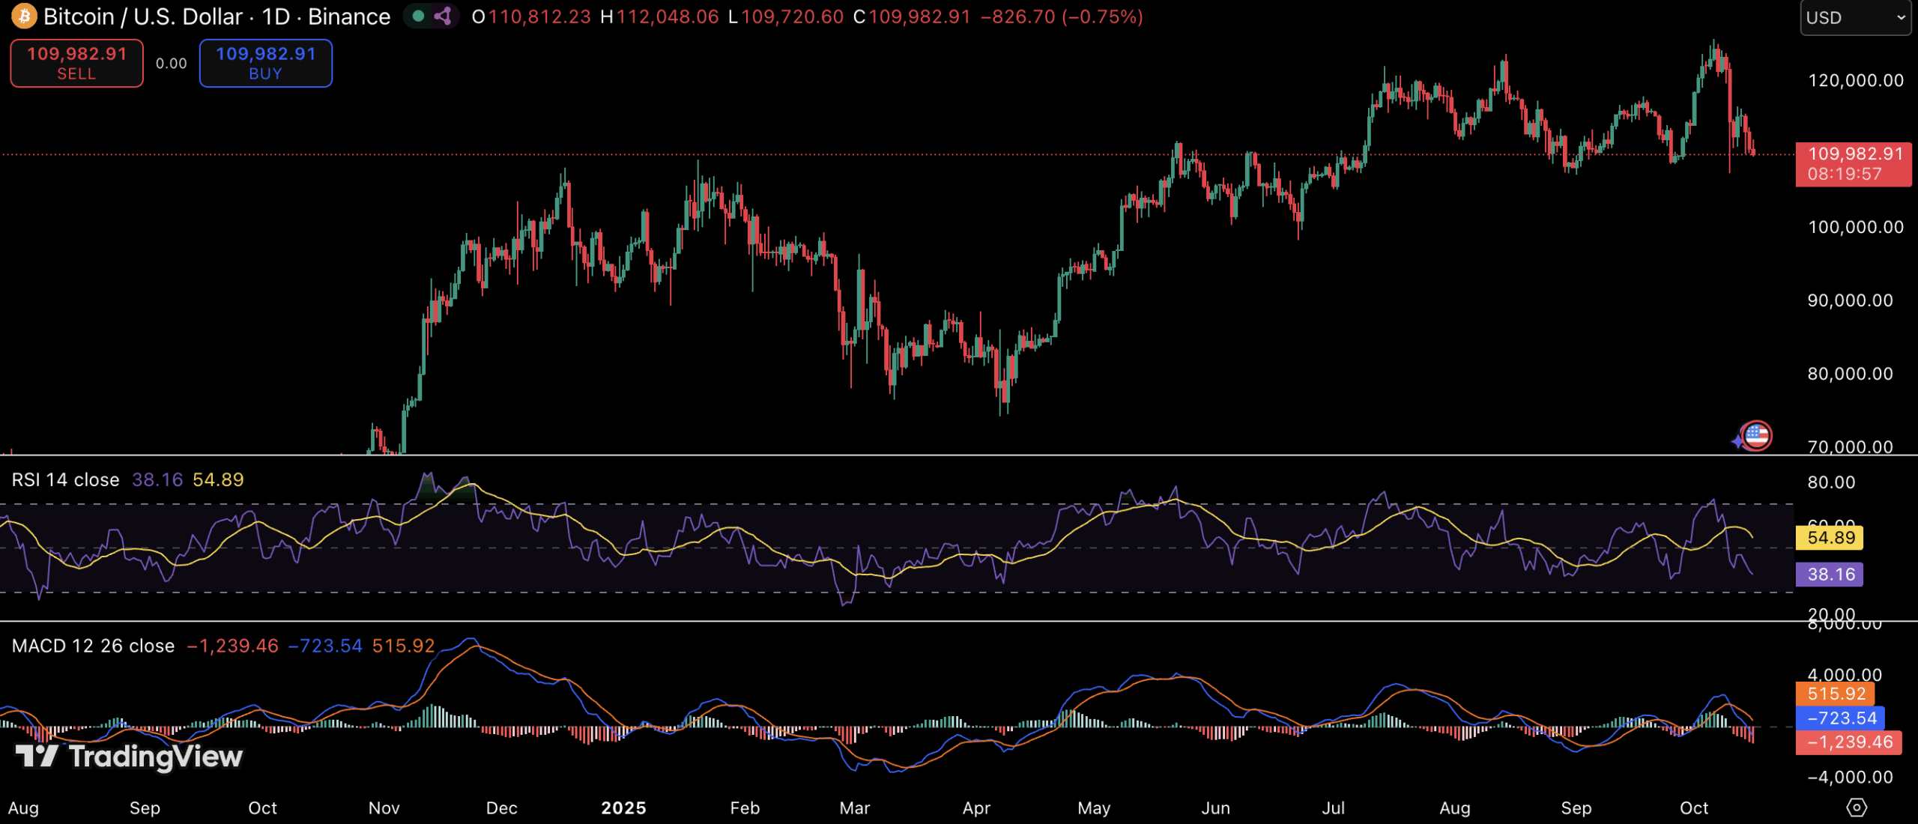Click the purple 38.16 RSI value tag
The height and width of the screenshot is (824, 1918).
pyautogui.click(x=1830, y=575)
